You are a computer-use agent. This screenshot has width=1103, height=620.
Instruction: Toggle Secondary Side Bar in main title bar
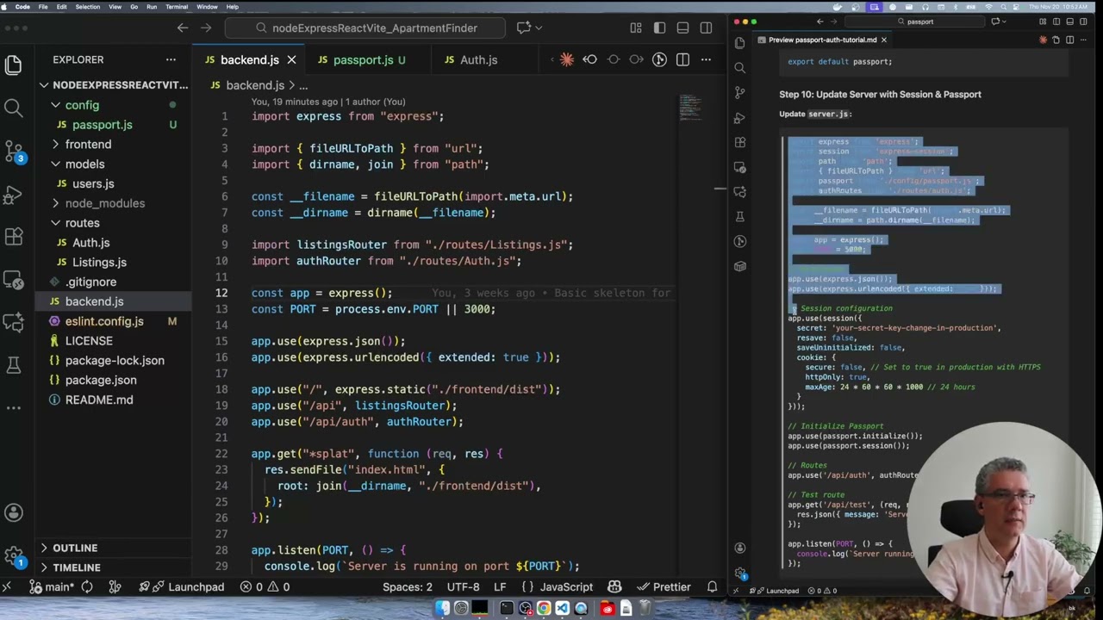coord(706,28)
